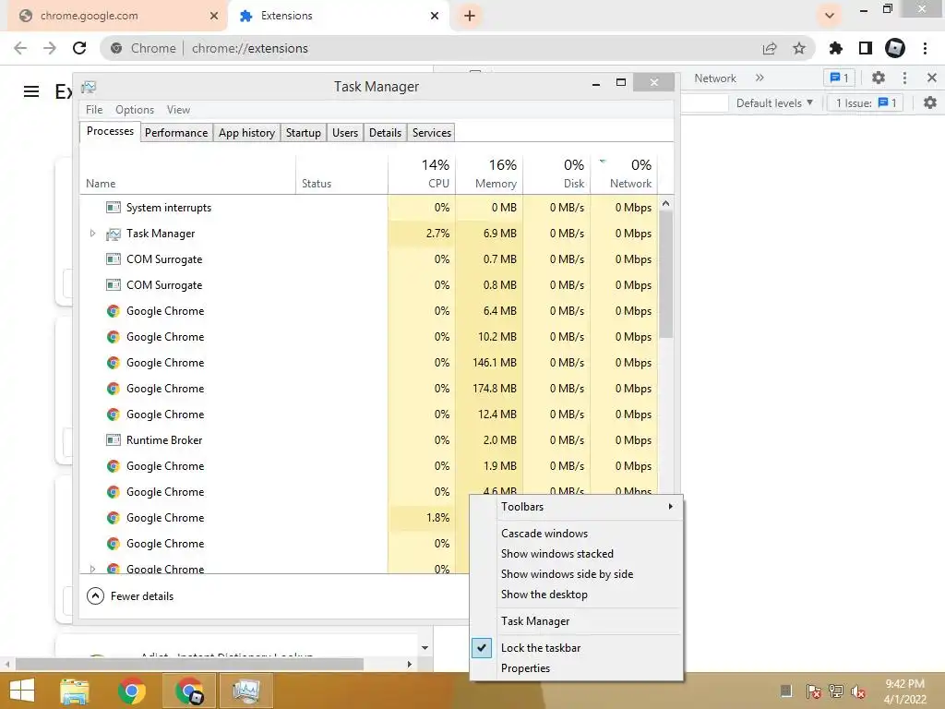
Task: Sort processes by CPU column
Action: [421, 174]
